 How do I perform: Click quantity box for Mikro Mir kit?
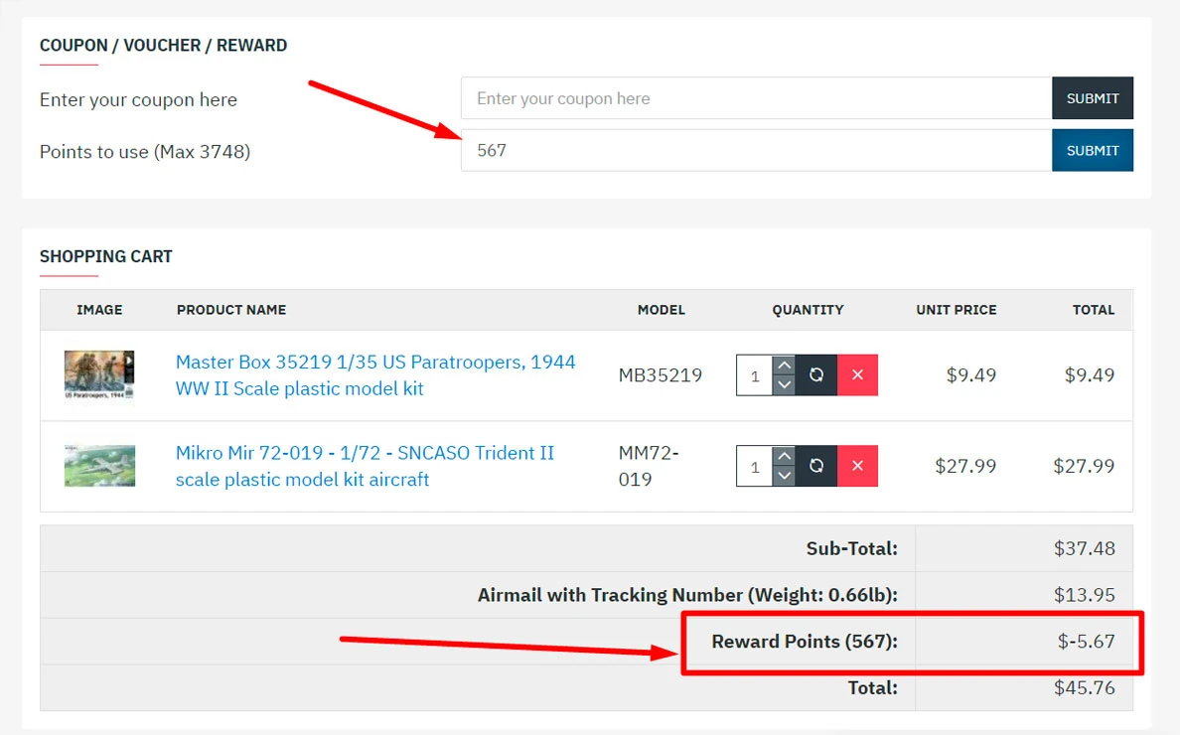click(x=755, y=466)
